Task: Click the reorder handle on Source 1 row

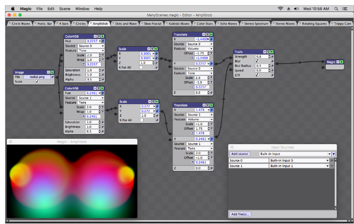Action: click(332, 166)
